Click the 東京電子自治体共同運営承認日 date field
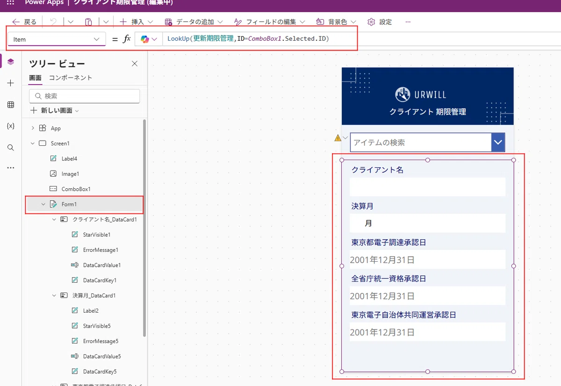Image resolution: width=561 pixels, height=386 pixels. 427,332
